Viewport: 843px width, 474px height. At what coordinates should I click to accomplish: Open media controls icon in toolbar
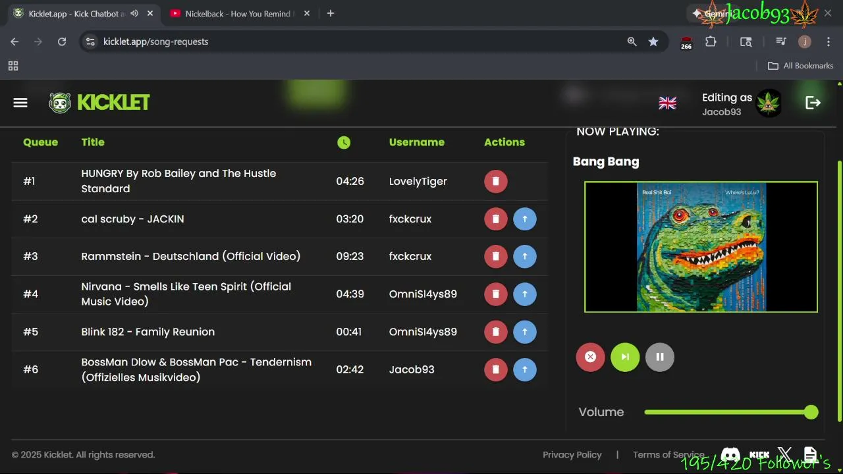(781, 41)
